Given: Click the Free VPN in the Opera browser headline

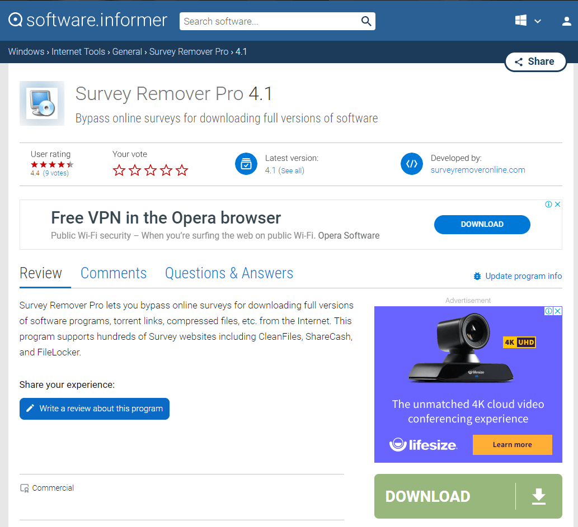Looking at the screenshot, I should tap(166, 218).
